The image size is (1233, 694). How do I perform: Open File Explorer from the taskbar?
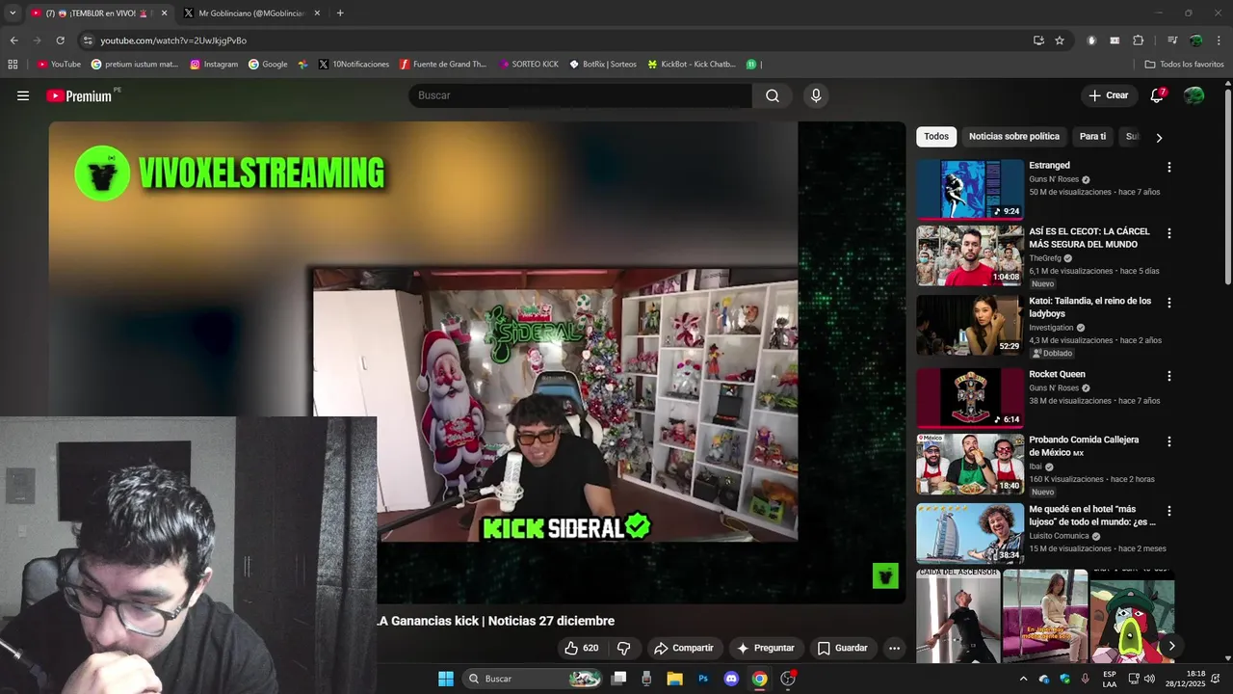click(x=674, y=679)
